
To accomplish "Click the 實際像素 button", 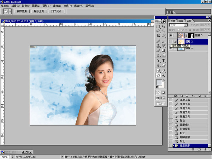I will [22, 11].
